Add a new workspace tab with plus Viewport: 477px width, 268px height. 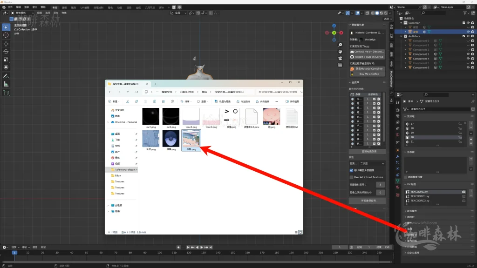(x=169, y=7)
